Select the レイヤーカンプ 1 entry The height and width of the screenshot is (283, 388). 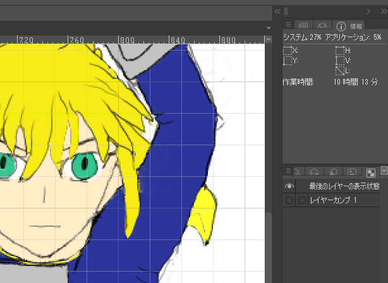[x=341, y=200]
